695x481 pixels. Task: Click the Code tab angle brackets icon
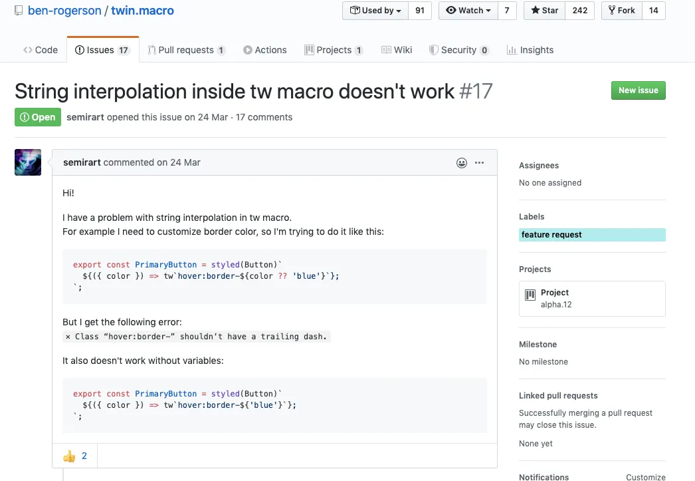[28, 50]
